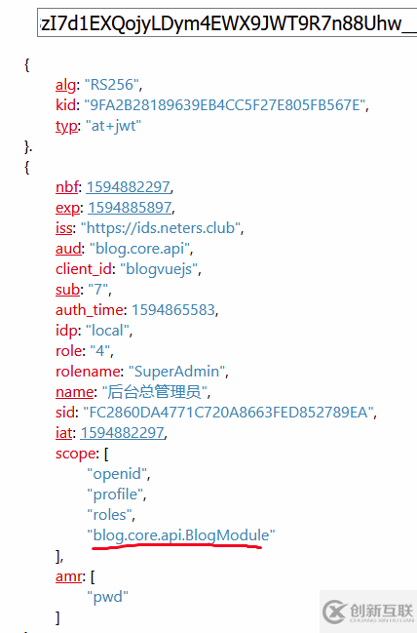Click the JWT token input field
This screenshot has height=633, width=417.
tap(227, 22)
